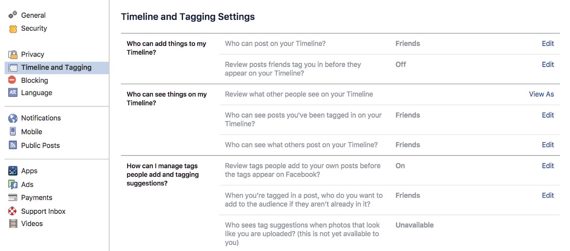Edit review tags on your own posts
Screen dimensions: 570x251
pyautogui.click(x=548, y=166)
